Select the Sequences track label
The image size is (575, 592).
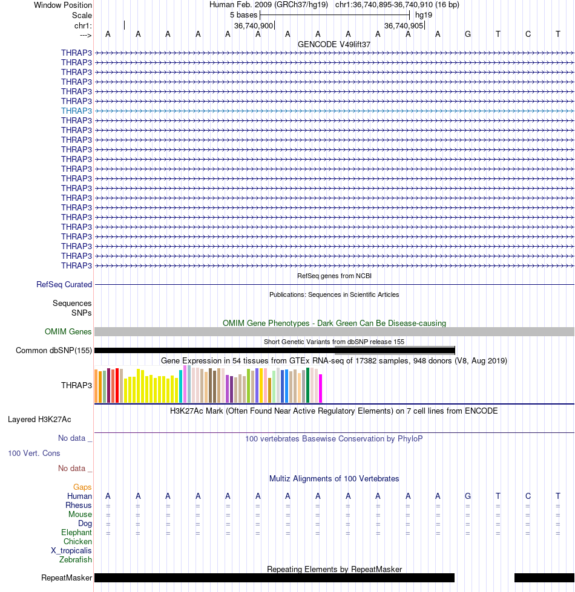72,303
